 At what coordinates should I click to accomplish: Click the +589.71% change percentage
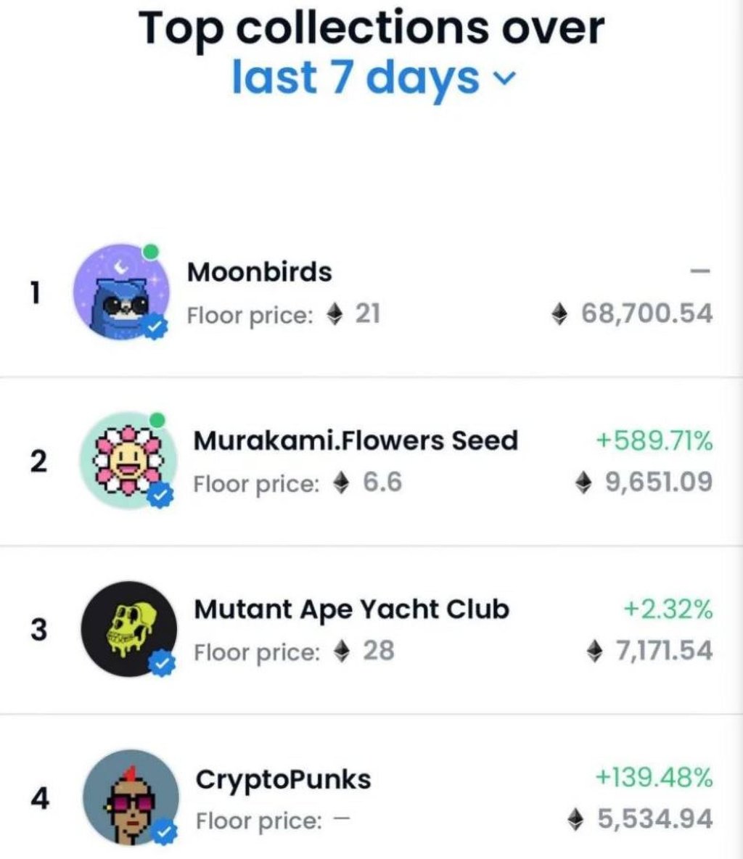[654, 440]
